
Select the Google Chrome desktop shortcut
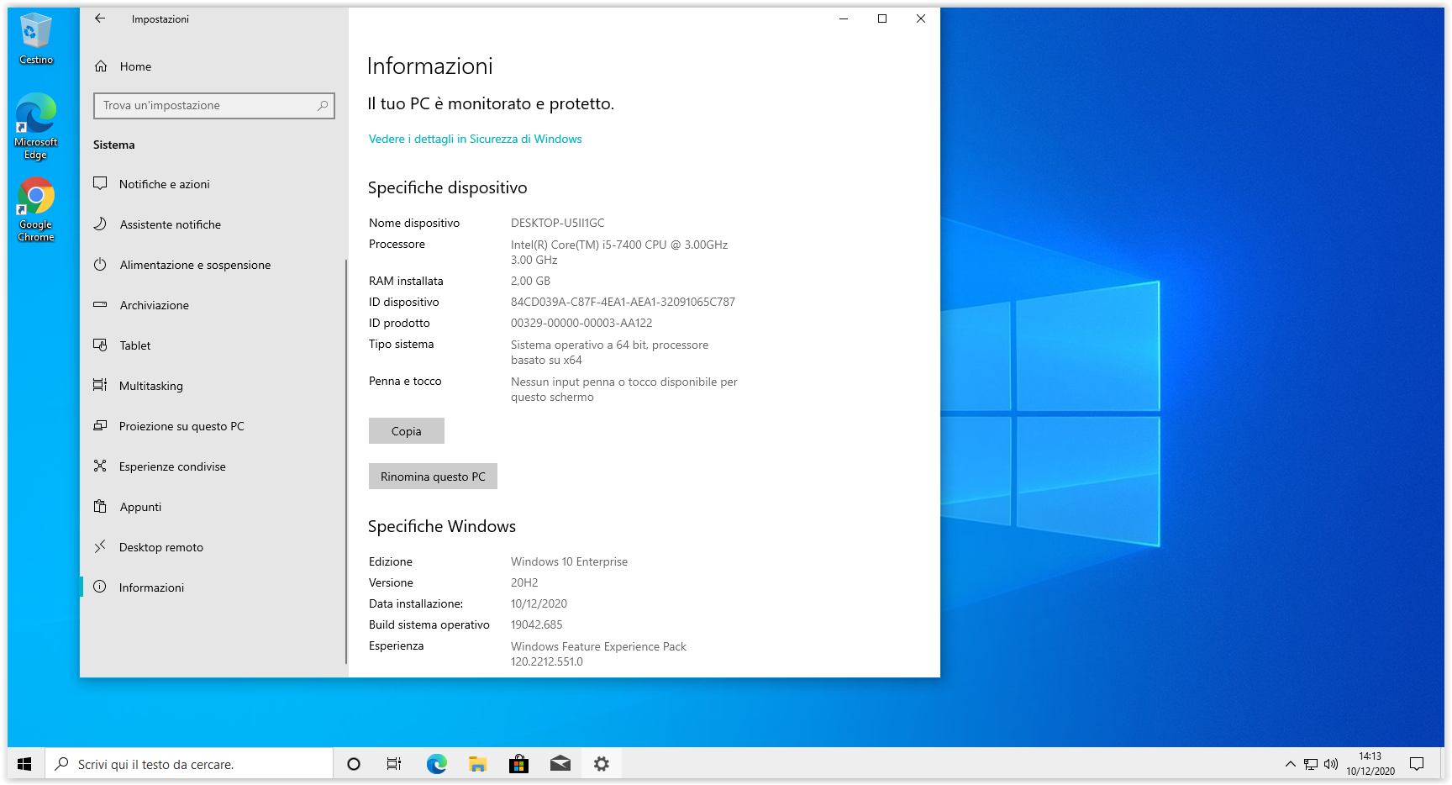click(x=36, y=209)
